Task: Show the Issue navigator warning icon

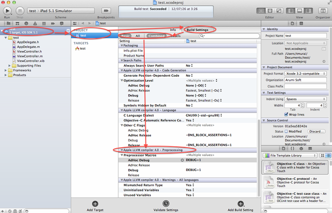Action: tap(35, 23)
